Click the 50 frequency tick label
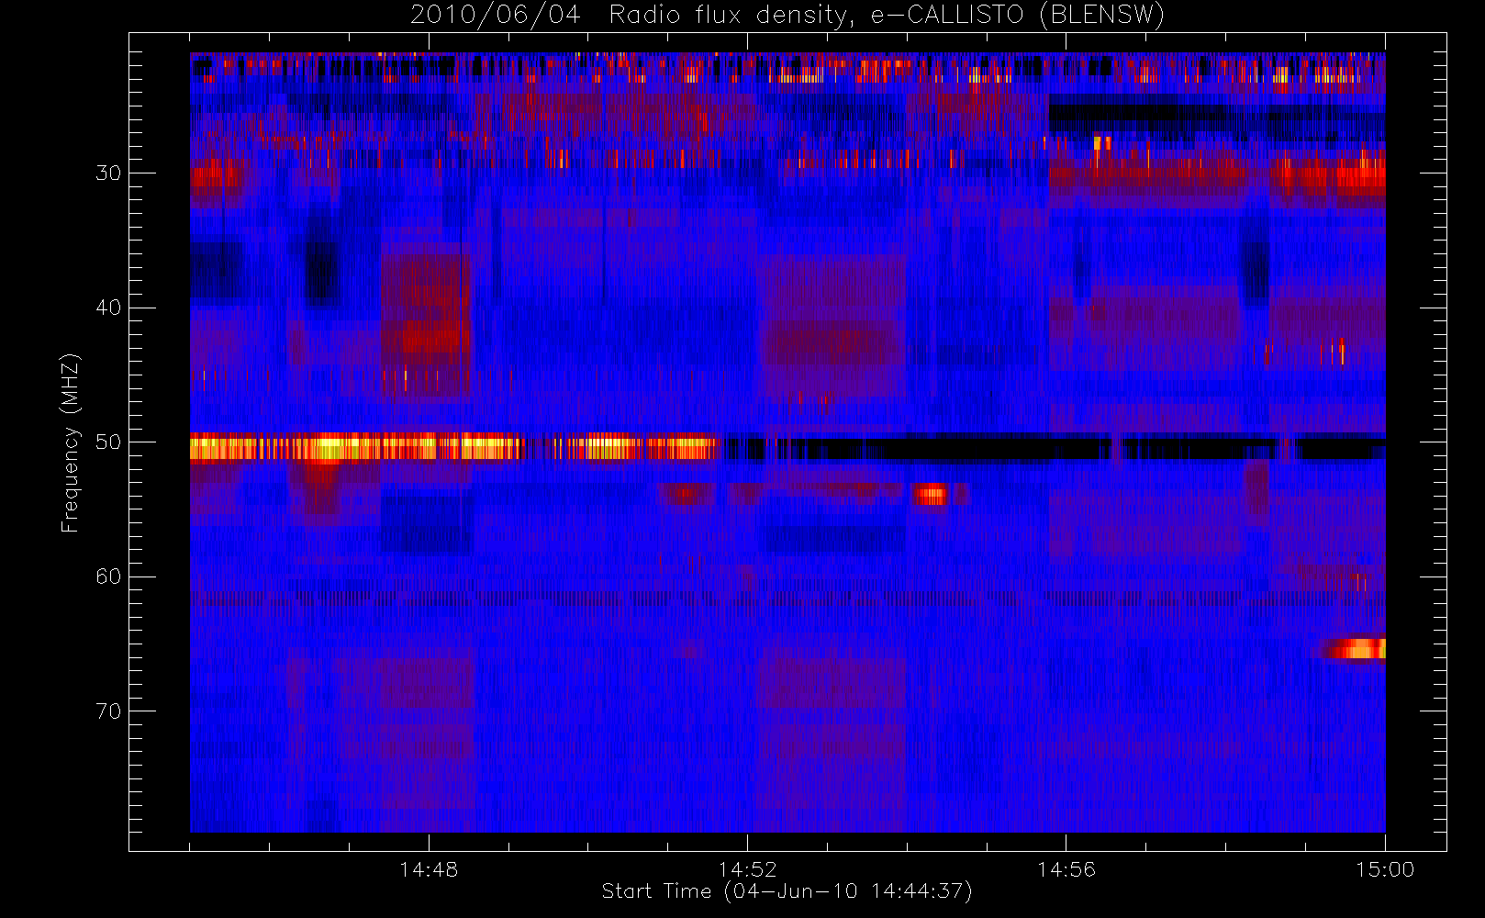The height and width of the screenshot is (918, 1485). tap(108, 442)
